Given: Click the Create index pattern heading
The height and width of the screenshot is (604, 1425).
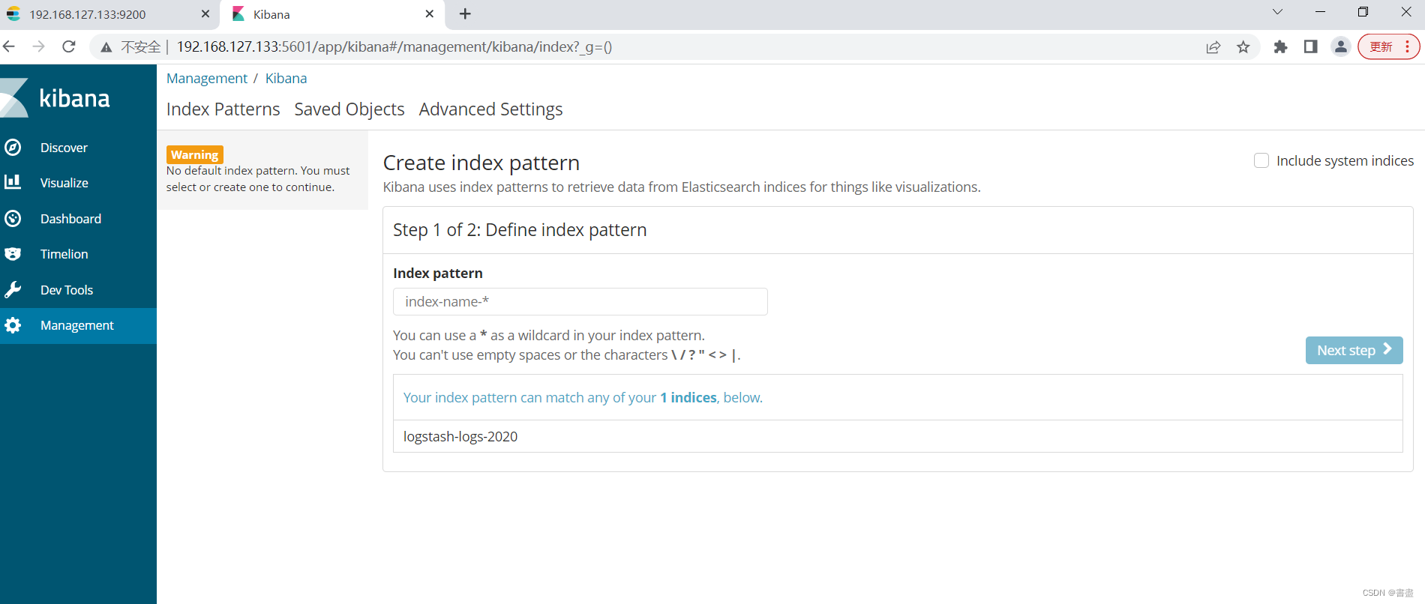Looking at the screenshot, I should coord(481,163).
